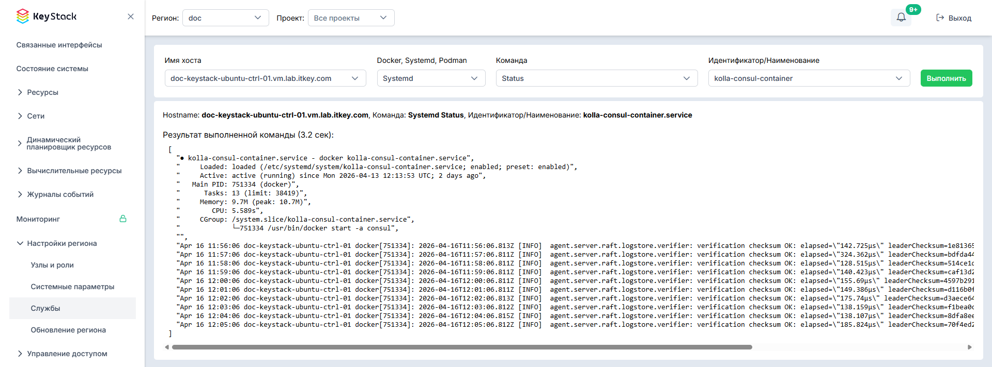The height and width of the screenshot is (367, 992).
Task: Click the Tasks: 13 (limit: 38419) line
Action: click(x=241, y=193)
